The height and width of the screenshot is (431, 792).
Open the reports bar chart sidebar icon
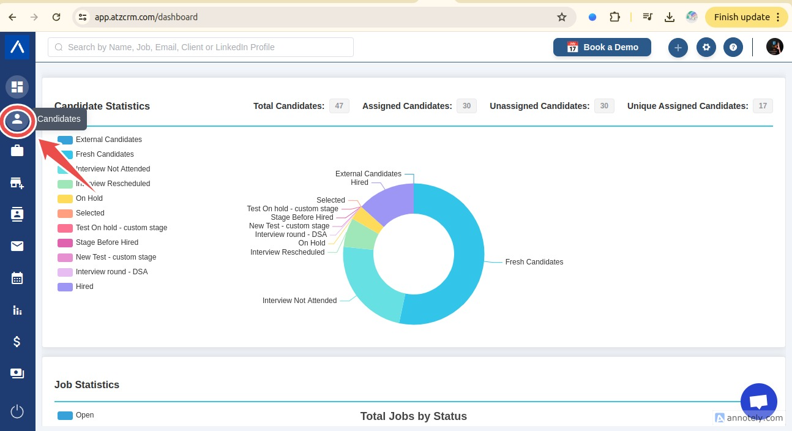(17, 310)
